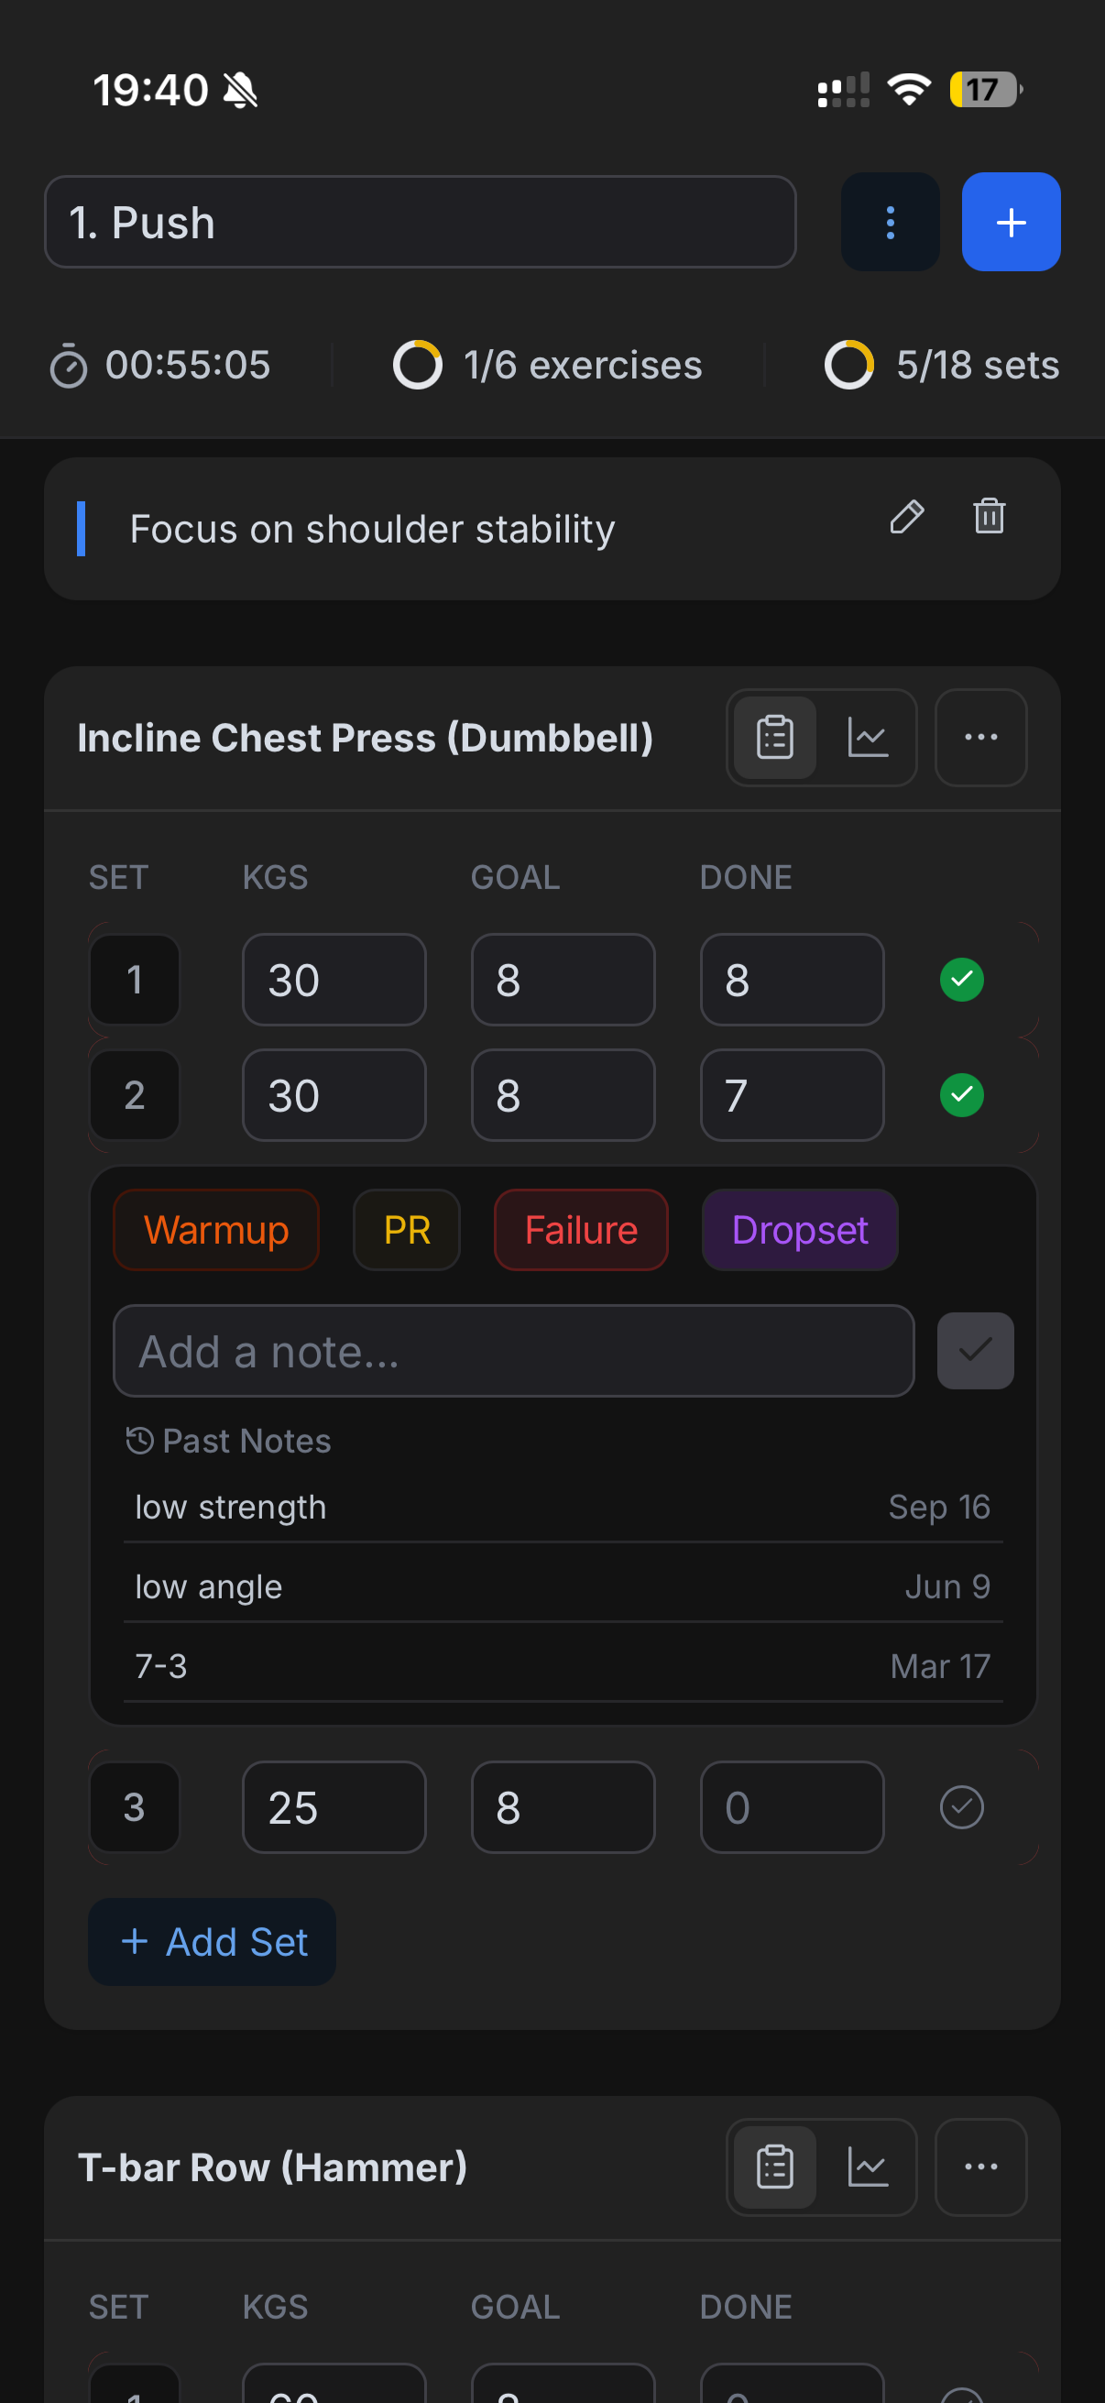This screenshot has height=2403, width=1105.
Task: Tag the set as Warmup
Action: (216, 1230)
